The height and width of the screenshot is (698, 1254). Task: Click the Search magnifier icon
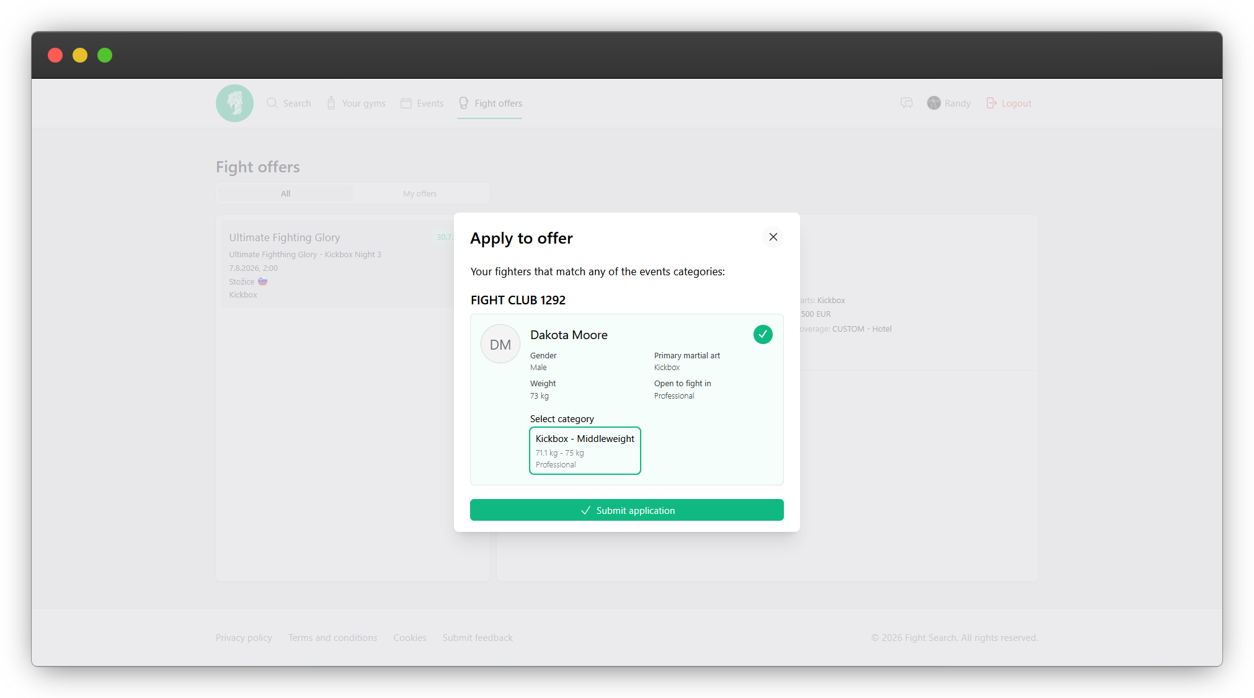pos(272,103)
